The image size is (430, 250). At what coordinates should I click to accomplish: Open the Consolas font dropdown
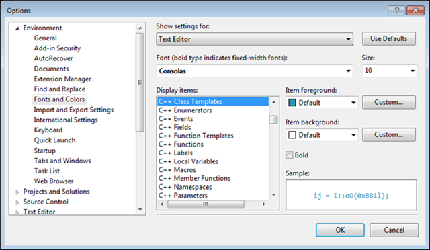pyautogui.click(x=255, y=71)
